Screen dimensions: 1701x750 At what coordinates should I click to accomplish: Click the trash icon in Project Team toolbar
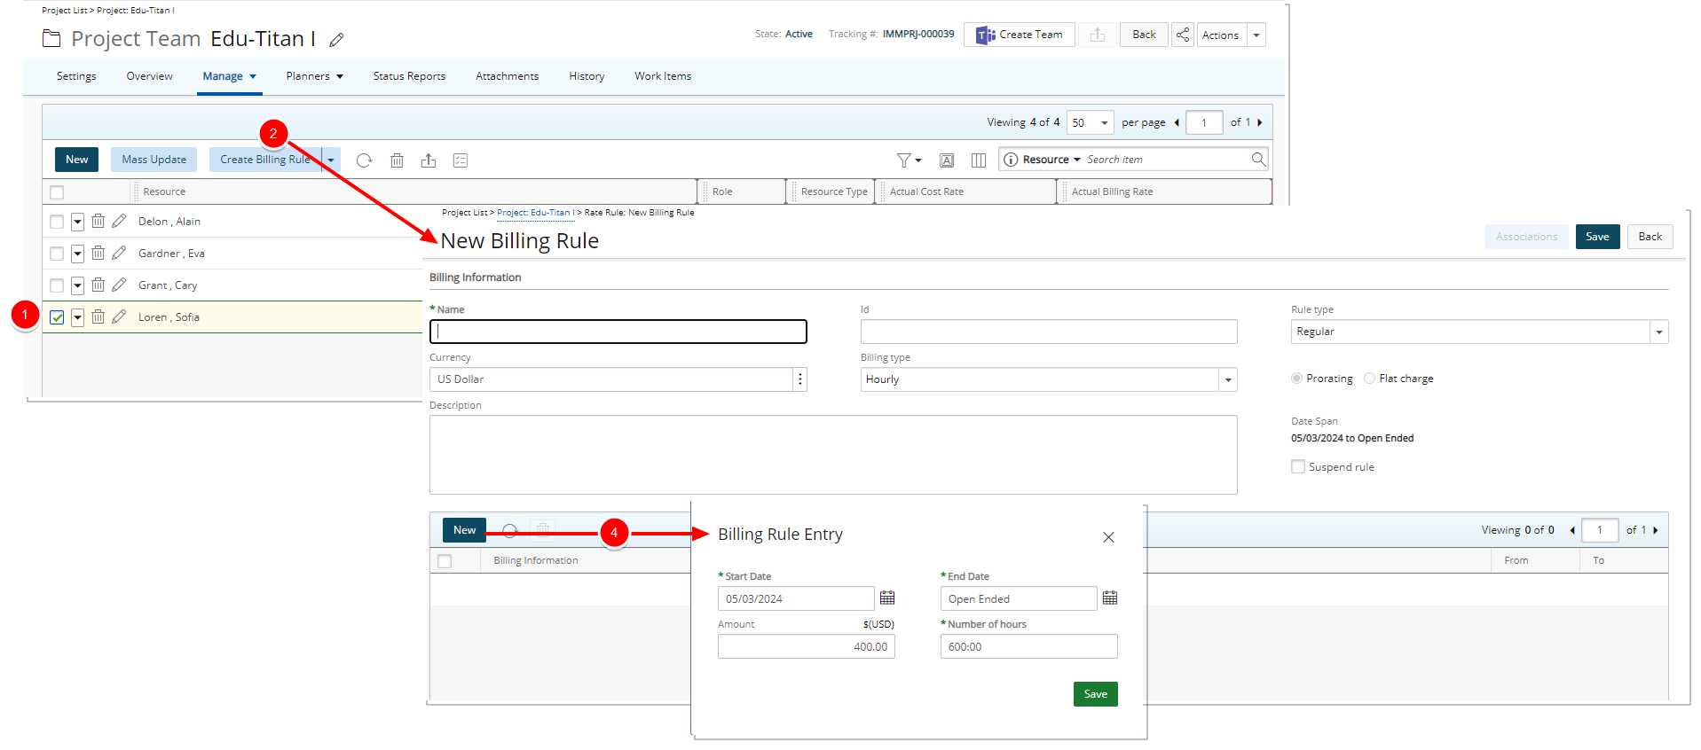[x=397, y=160]
